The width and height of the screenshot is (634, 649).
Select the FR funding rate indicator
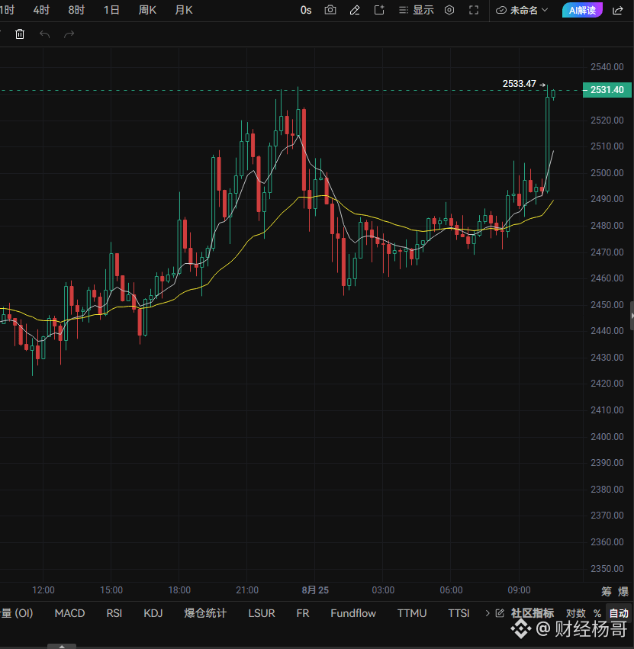pos(303,613)
